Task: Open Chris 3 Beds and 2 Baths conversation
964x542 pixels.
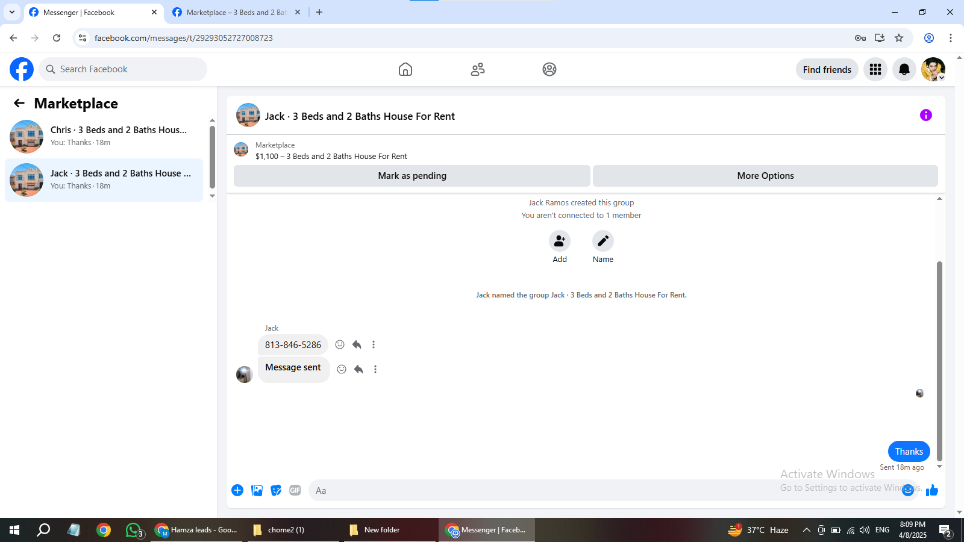Action: coord(104,137)
